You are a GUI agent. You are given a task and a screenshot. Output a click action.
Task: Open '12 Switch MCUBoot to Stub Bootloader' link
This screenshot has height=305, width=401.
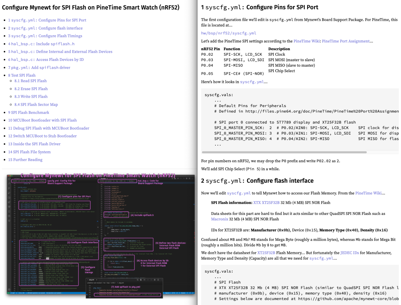pyautogui.click(x=42, y=136)
